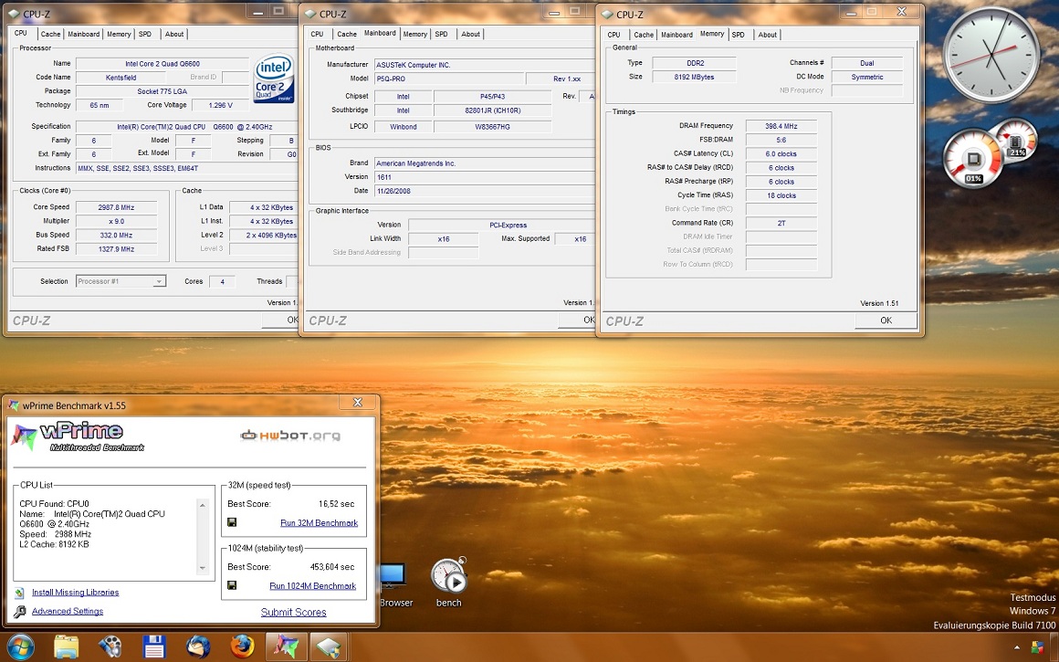Click the Core Voltage value 1.296 V

point(221,105)
